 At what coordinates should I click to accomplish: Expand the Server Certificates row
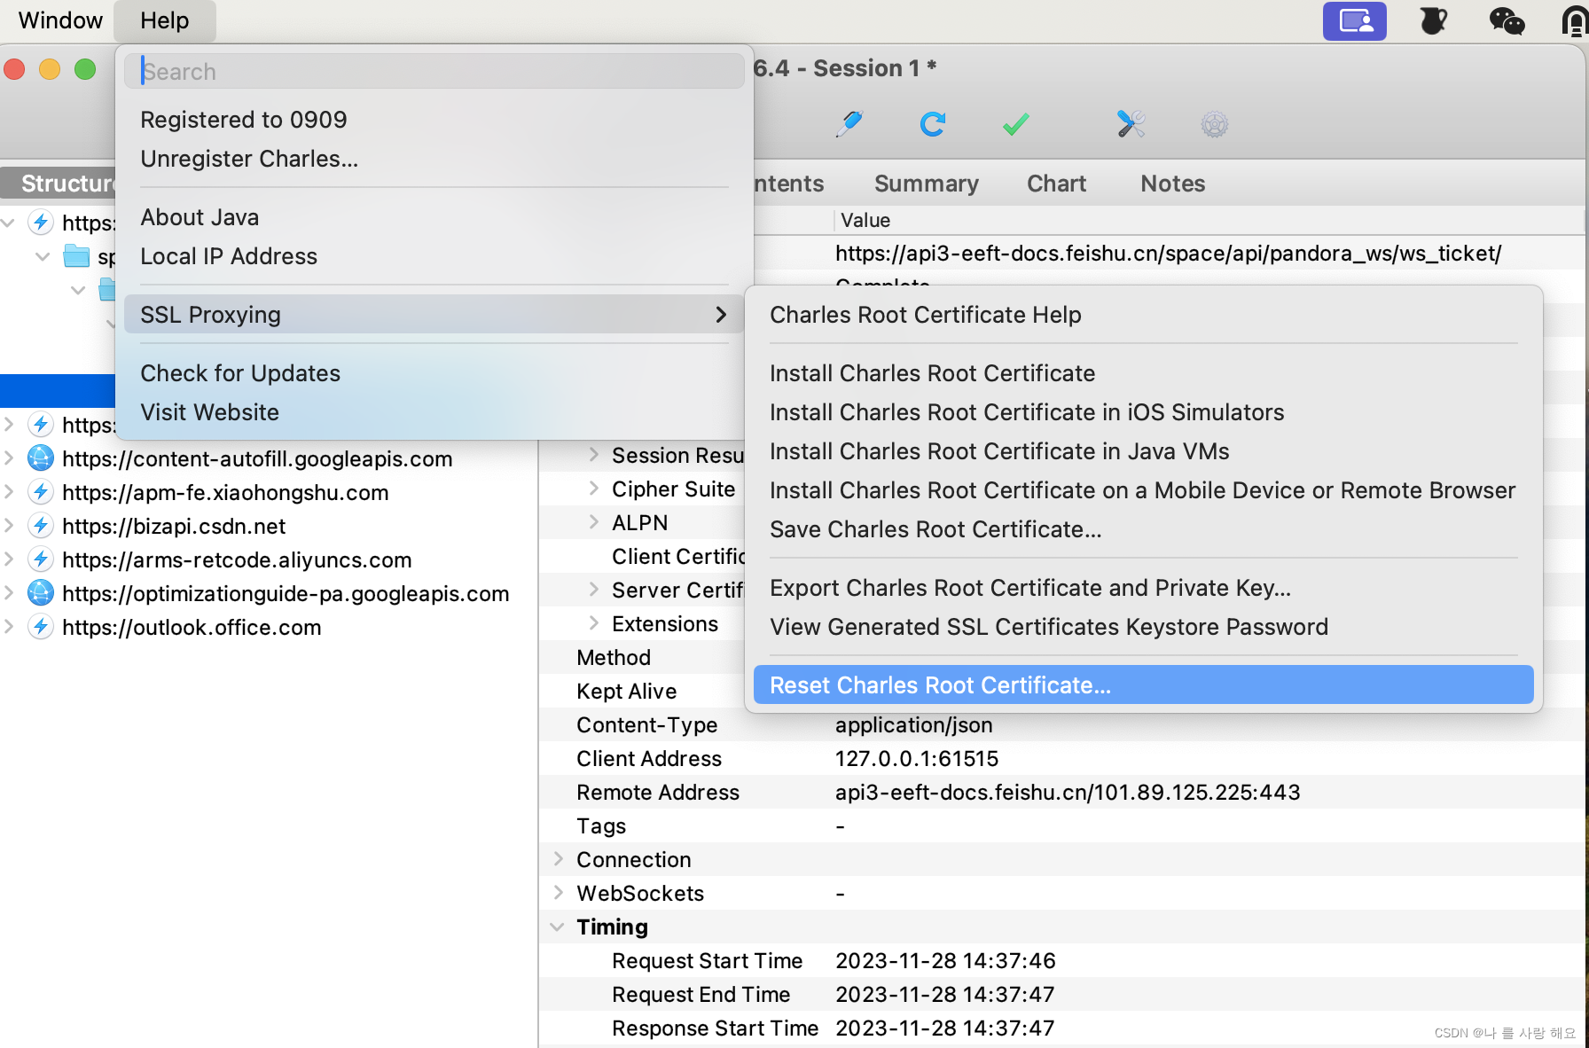[x=594, y=590]
